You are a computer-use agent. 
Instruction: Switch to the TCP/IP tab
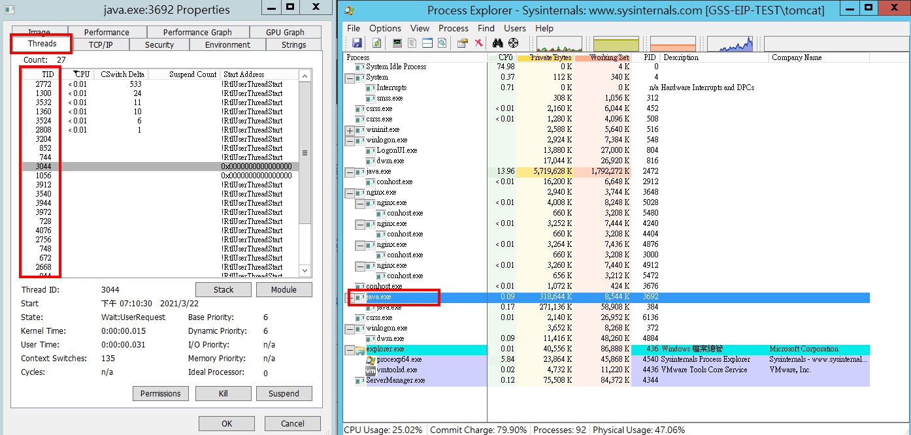pos(100,45)
